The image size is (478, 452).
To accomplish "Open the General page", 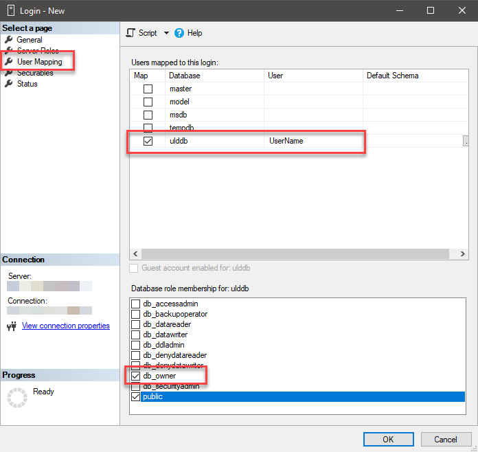I will point(30,40).
